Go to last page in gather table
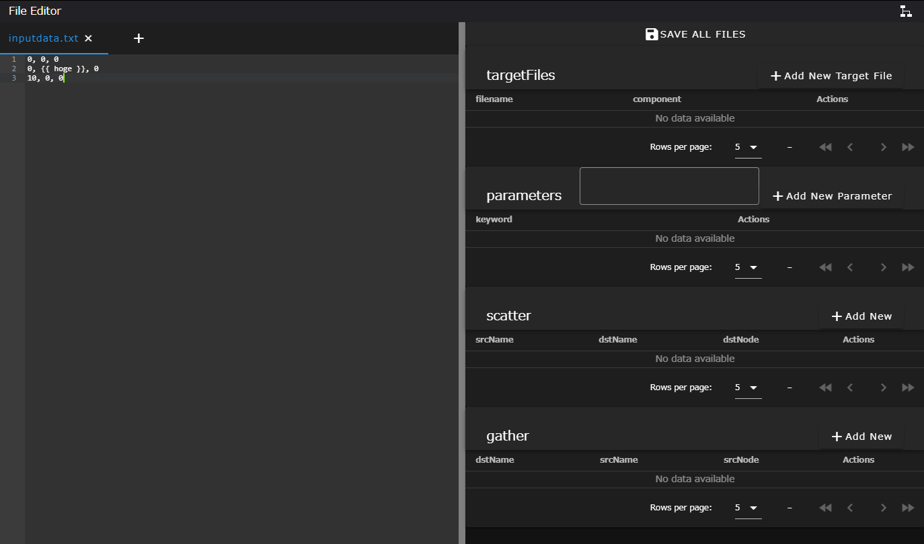Viewport: 924px width, 544px height. pos(908,508)
